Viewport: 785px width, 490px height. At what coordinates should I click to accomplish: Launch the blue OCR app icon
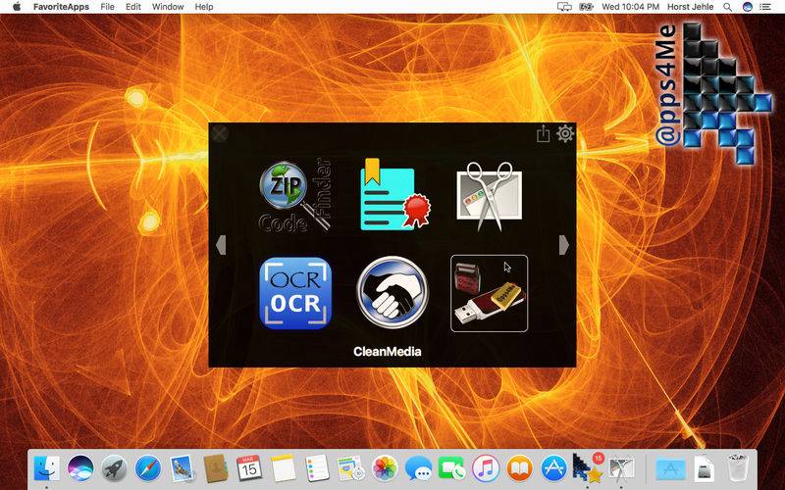click(x=295, y=293)
